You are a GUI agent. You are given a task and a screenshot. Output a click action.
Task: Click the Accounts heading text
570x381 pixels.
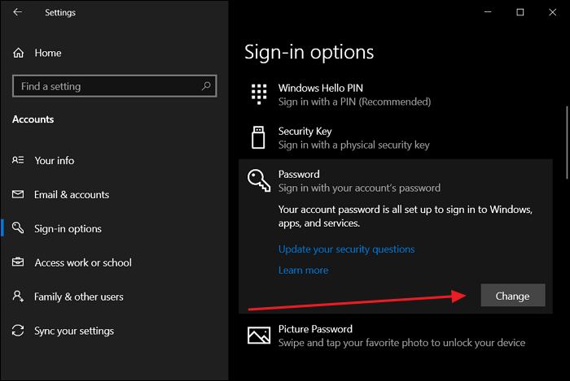pos(33,119)
